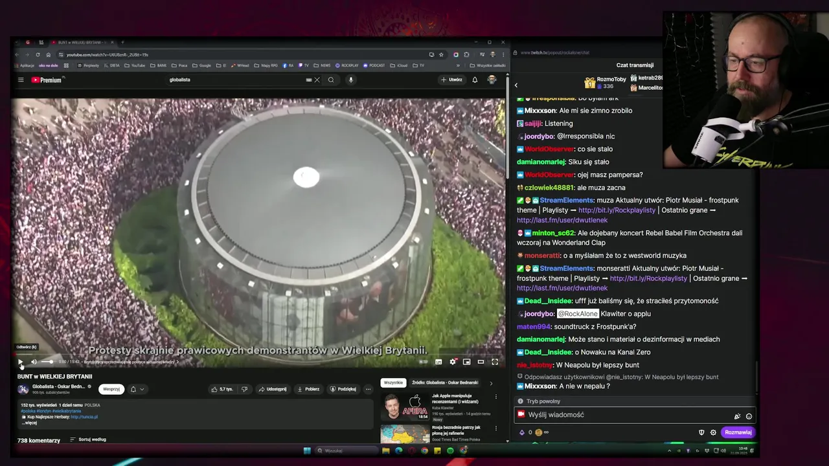Screen dimensions: 829x466
Task: Start voice search with microphone
Action: pos(351,80)
